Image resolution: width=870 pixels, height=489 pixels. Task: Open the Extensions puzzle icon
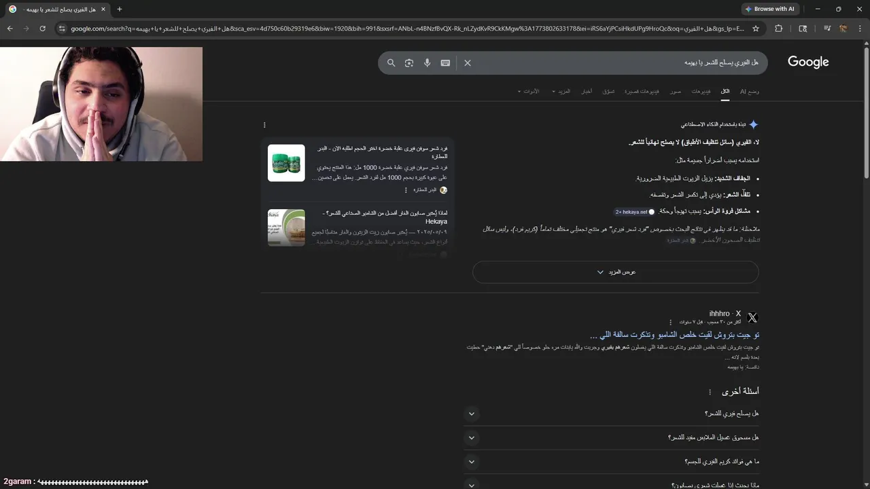779,29
